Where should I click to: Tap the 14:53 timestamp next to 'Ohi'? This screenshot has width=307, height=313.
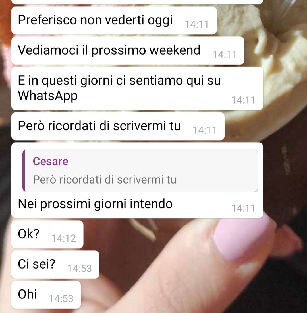point(61,299)
